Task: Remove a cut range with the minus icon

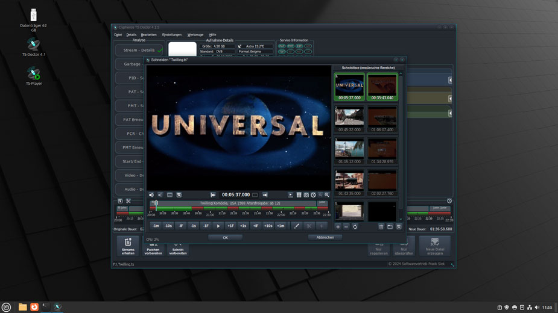Action: [346, 227]
